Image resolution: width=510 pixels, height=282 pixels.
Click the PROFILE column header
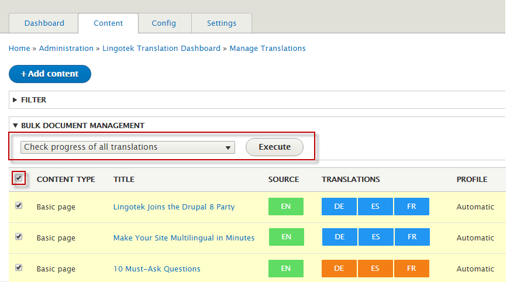pos(471,180)
